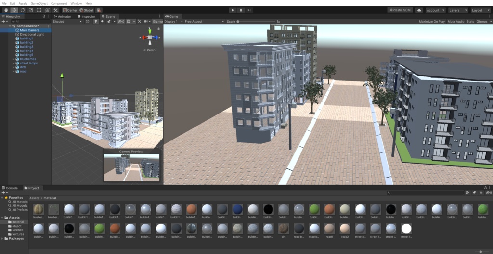Screen dimensions: 493x254
Task: Switch to the Animator tab
Action: (x=63, y=16)
